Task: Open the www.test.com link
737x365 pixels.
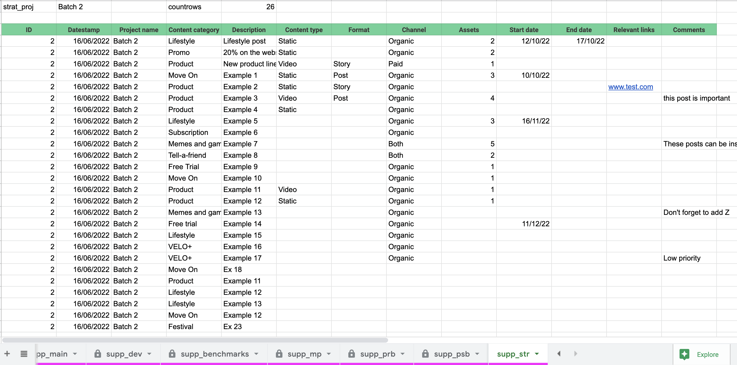Action: pos(631,87)
